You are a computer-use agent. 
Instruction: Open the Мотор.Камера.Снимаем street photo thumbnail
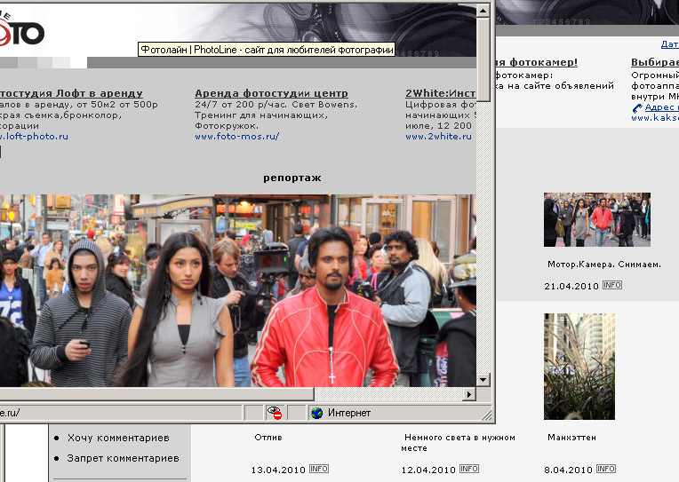click(x=596, y=219)
